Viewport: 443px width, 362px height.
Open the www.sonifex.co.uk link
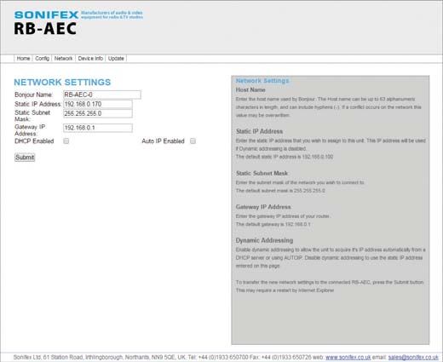pyautogui.click(x=348, y=357)
